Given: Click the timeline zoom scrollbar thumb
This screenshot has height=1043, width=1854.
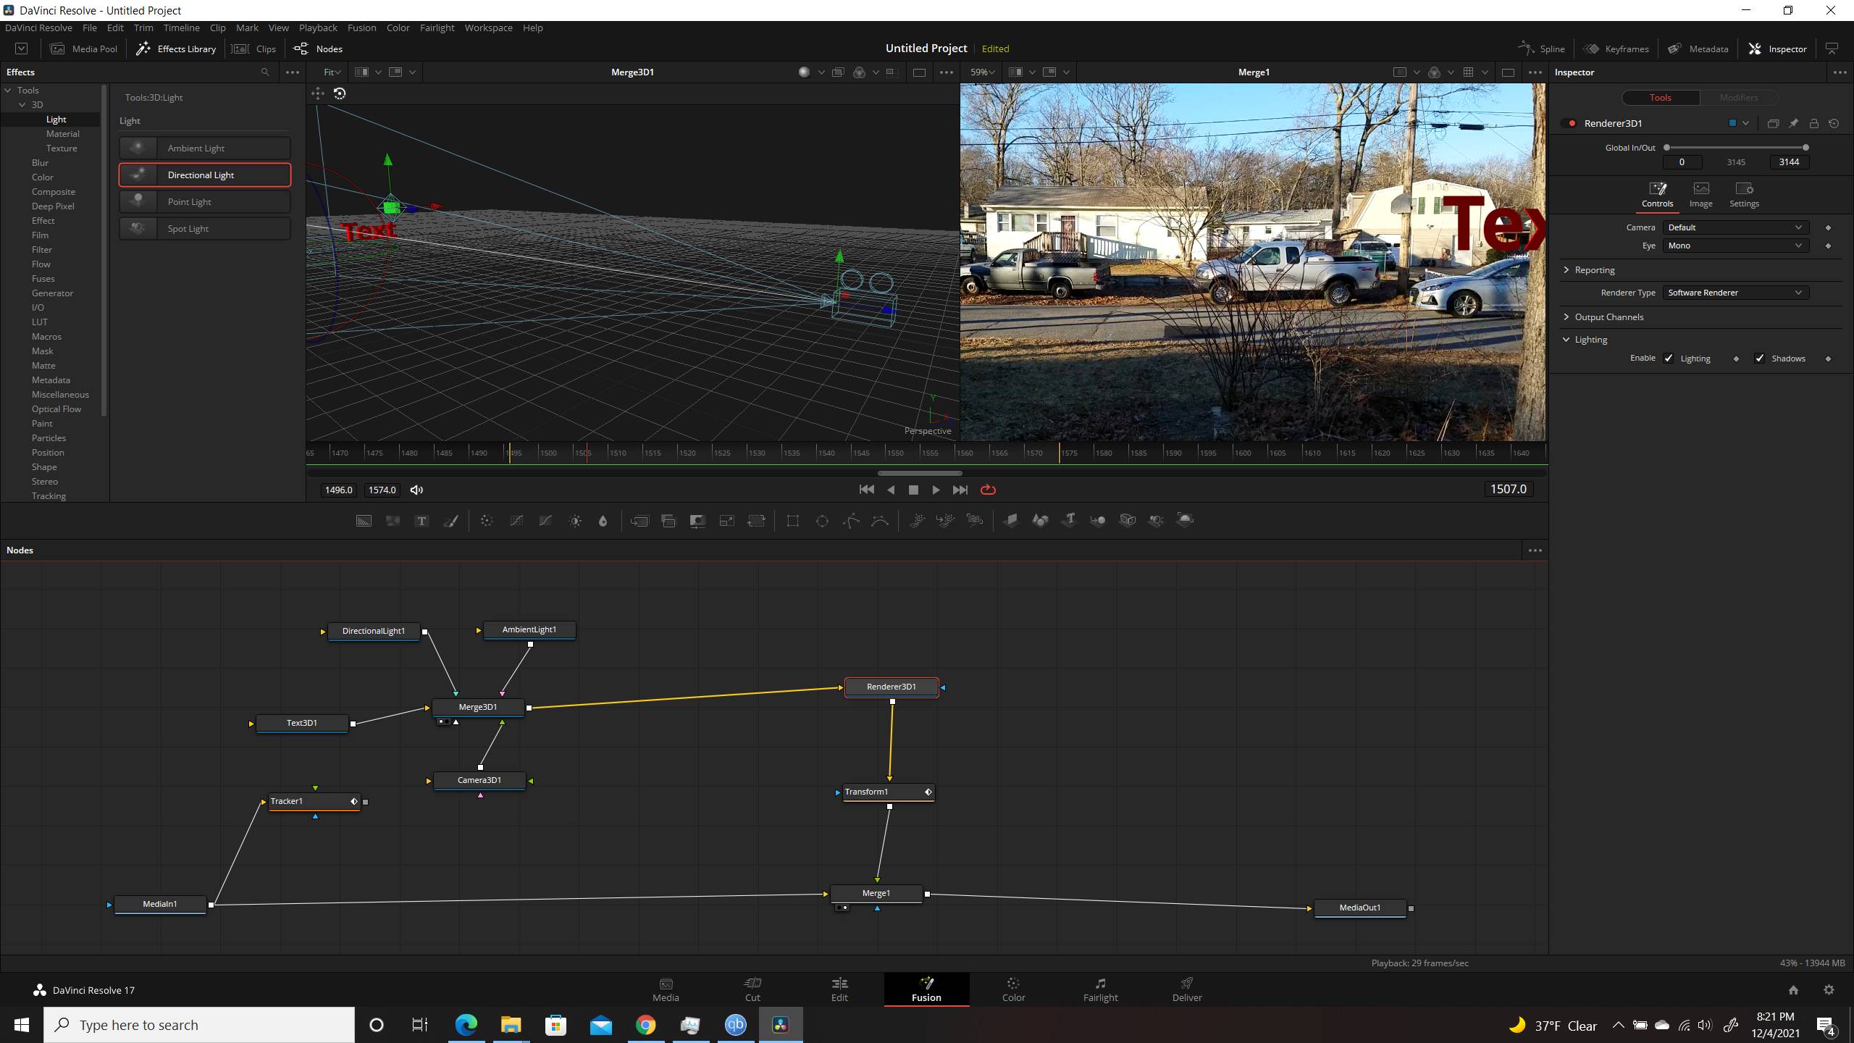Looking at the screenshot, I should click(920, 473).
